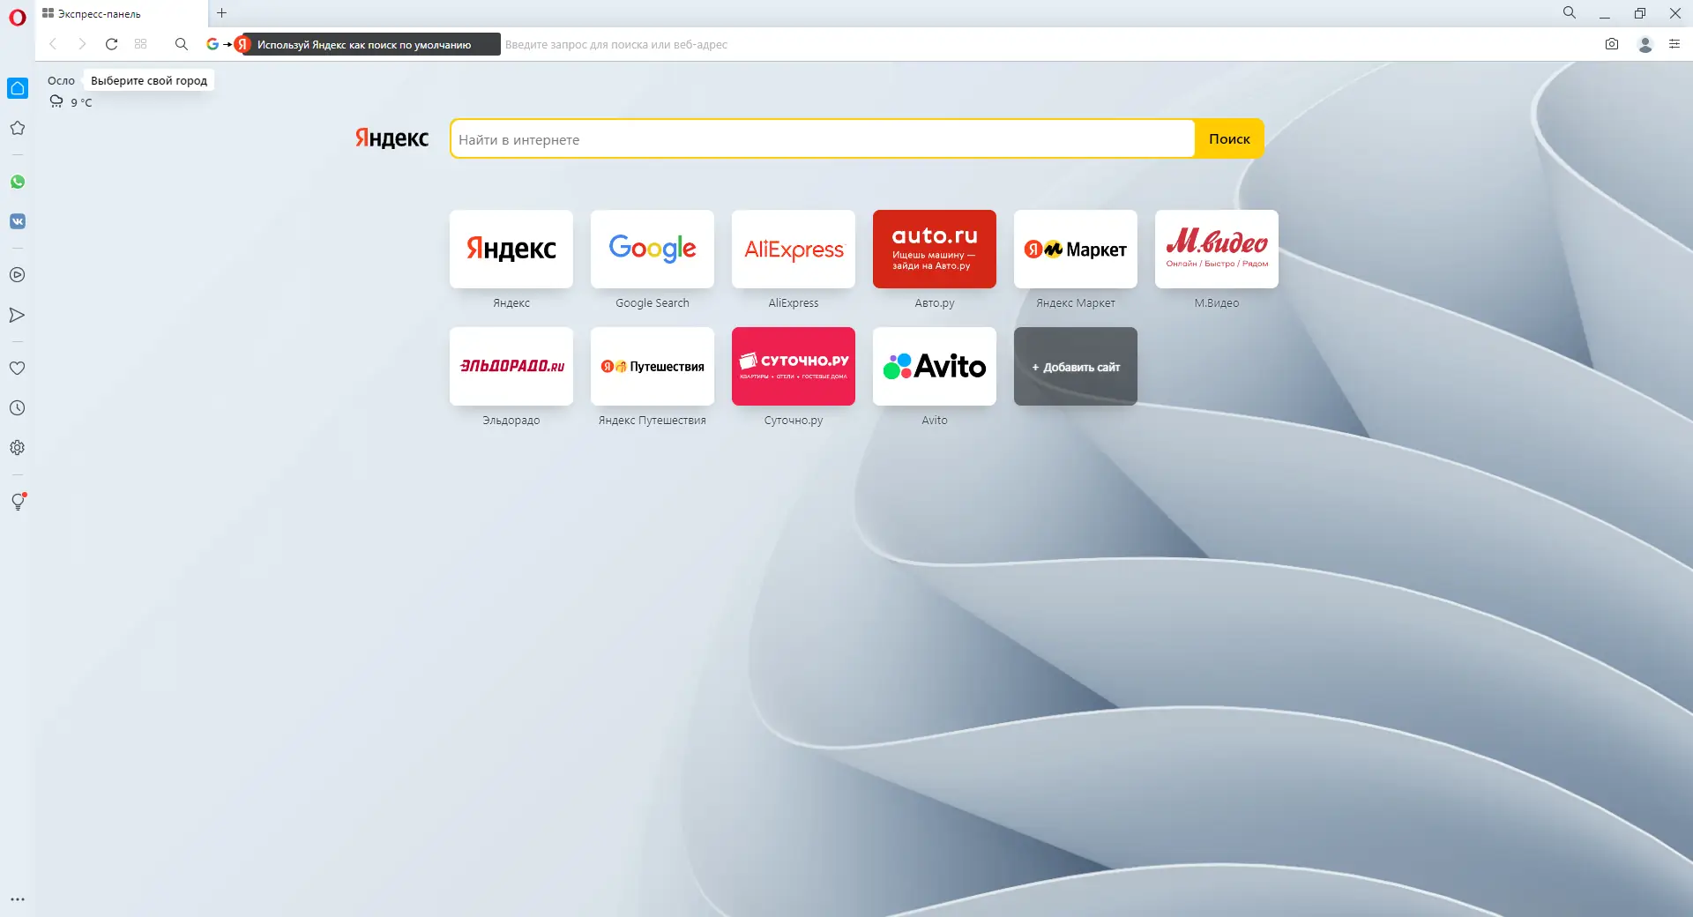1693x917 pixels.
Task: Click the 'Яндекс' caption under first tile
Action: pos(511,303)
